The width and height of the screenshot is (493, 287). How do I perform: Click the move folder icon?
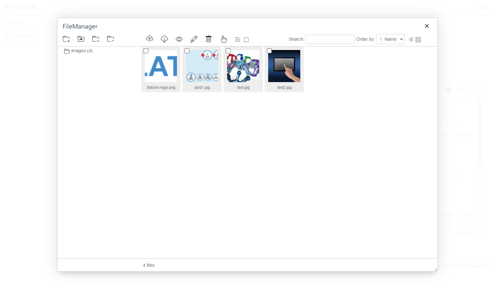click(x=81, y=39)
